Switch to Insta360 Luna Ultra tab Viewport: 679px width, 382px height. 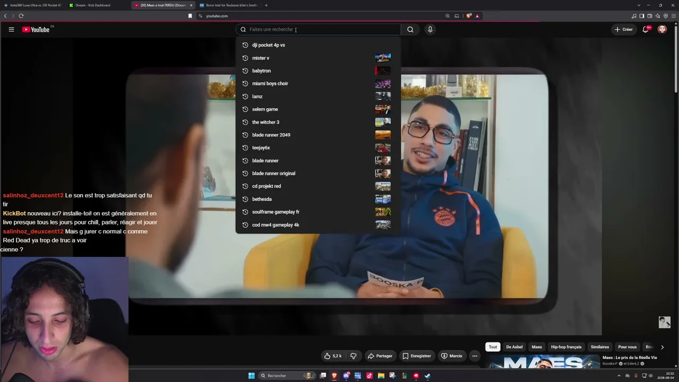point(33,5)
